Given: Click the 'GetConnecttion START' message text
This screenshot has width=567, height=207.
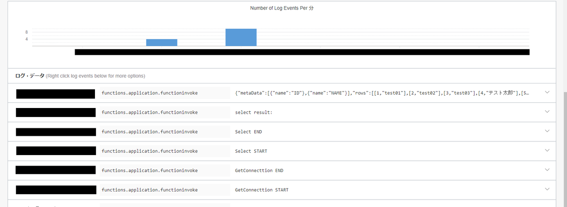Looking at the screenshot, I should coord(262,190).
